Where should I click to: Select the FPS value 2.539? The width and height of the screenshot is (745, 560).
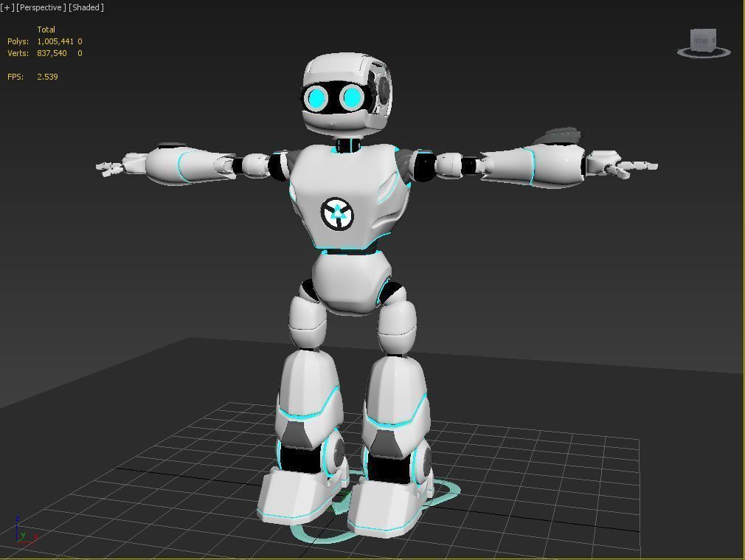coord(47,77)
